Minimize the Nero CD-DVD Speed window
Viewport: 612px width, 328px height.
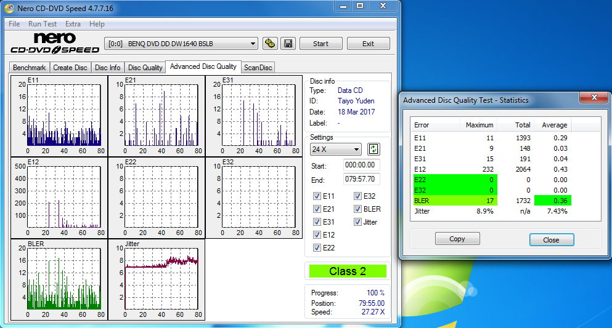pos(343,6)
